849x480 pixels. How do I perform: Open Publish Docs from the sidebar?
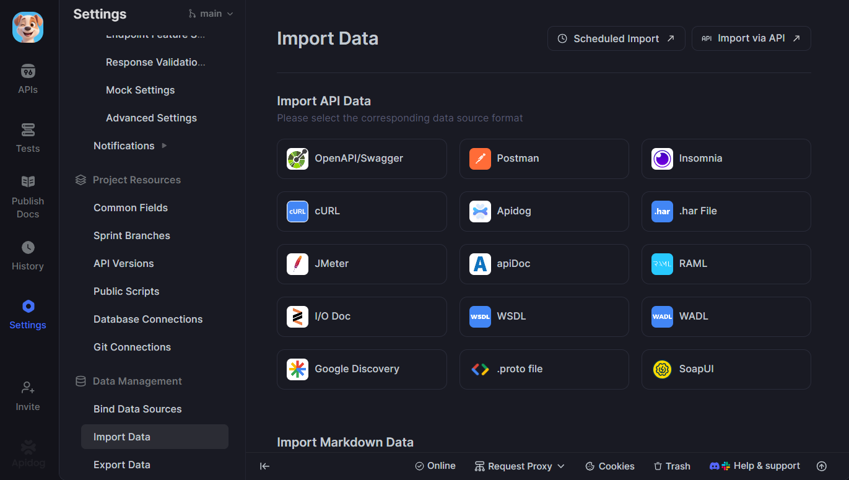pyautogui.click(x=27, y=196)
